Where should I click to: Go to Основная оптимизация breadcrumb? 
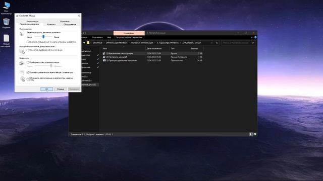tap(142, 43)
